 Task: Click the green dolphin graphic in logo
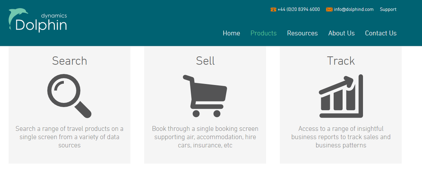17,18
